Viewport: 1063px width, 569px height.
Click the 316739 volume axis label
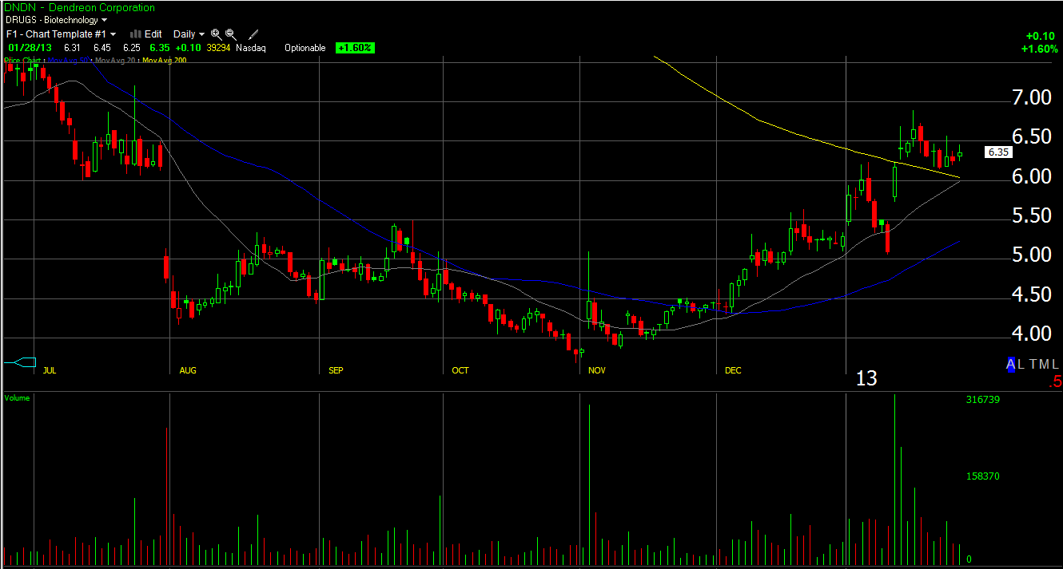[x=983, y=400]
